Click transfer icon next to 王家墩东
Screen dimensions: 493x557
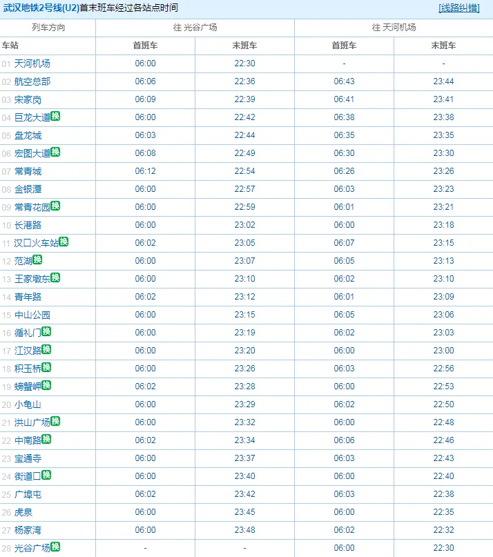click(56, 277)
